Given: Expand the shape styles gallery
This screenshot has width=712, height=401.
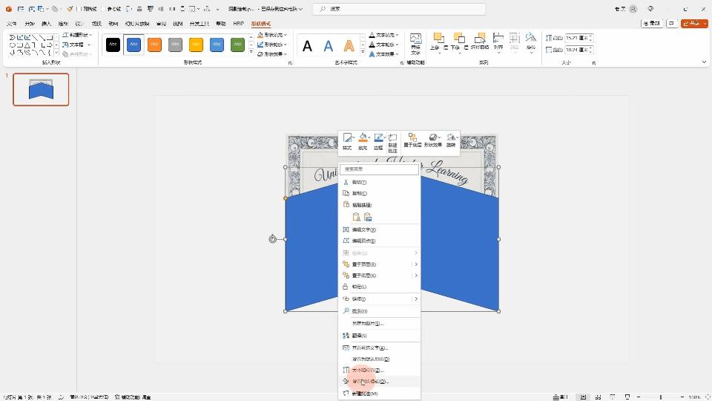Looking at the screenshot, I should [x=251, y=53].
